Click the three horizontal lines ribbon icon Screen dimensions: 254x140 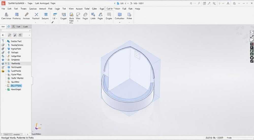46,15
